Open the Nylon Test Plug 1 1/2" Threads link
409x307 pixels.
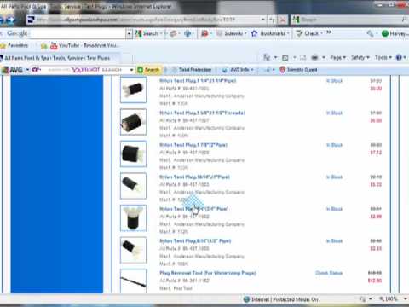[202, 113]
